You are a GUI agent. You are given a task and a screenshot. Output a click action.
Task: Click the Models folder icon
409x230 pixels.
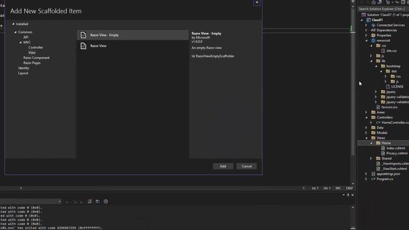coord(373,133)
